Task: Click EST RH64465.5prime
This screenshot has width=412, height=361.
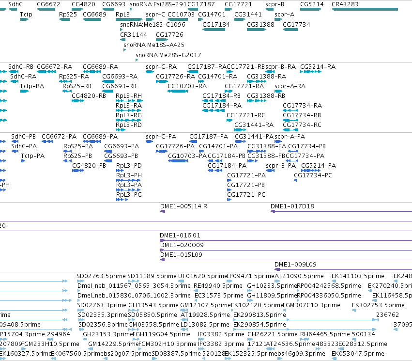Action: point(325,334)
